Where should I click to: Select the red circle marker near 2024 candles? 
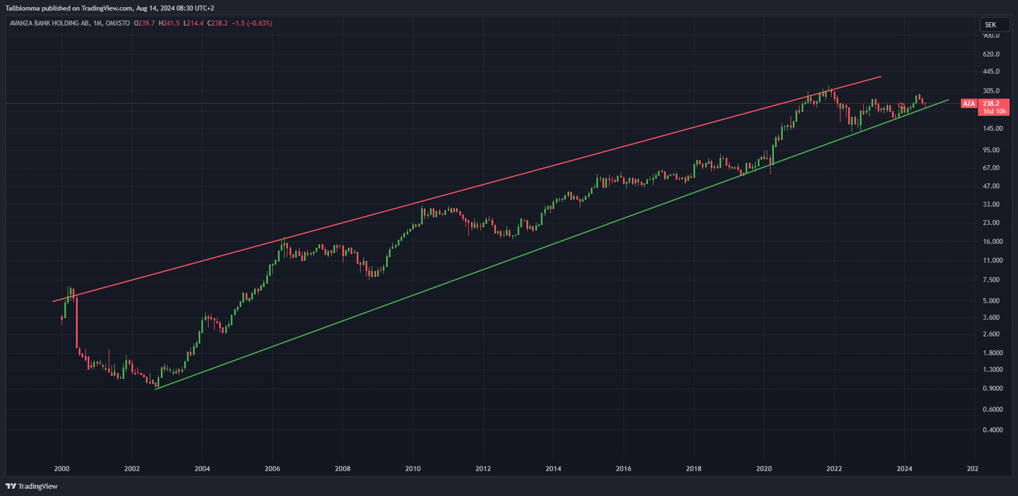pos(901,106)
